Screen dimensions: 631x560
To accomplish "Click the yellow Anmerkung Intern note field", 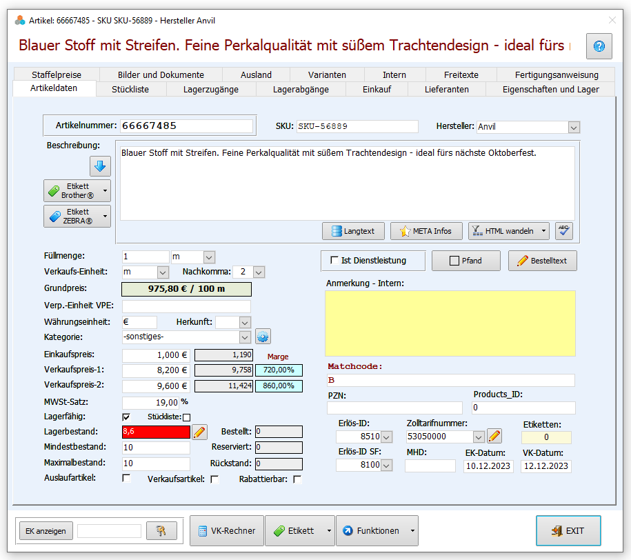I will click(450, 323).
